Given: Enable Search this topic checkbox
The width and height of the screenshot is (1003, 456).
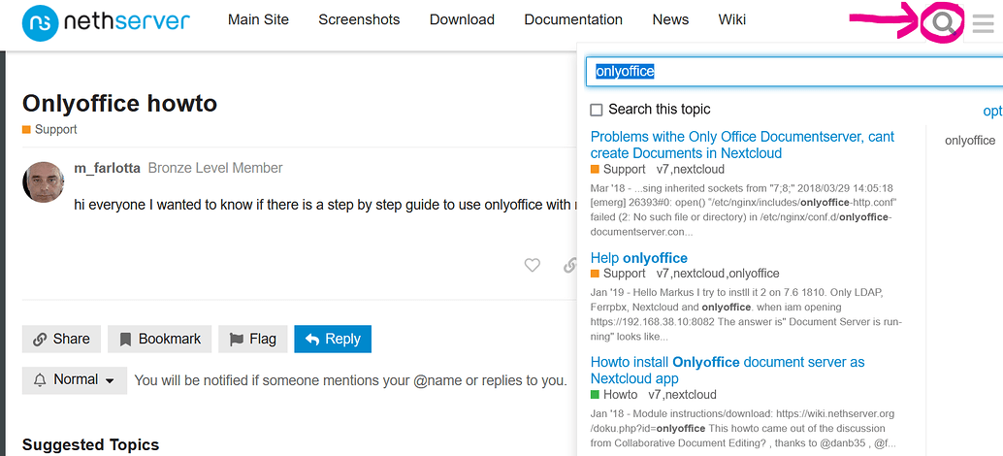Looking at the screenshot, I should (x=597, y=110).
